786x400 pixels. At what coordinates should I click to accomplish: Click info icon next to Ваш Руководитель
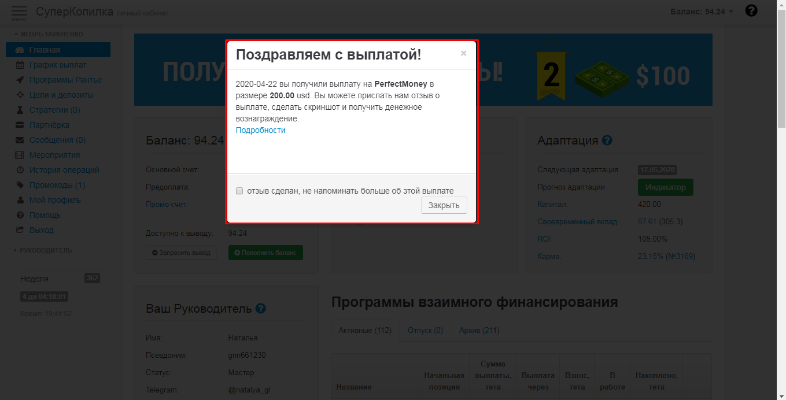(261, 309)
